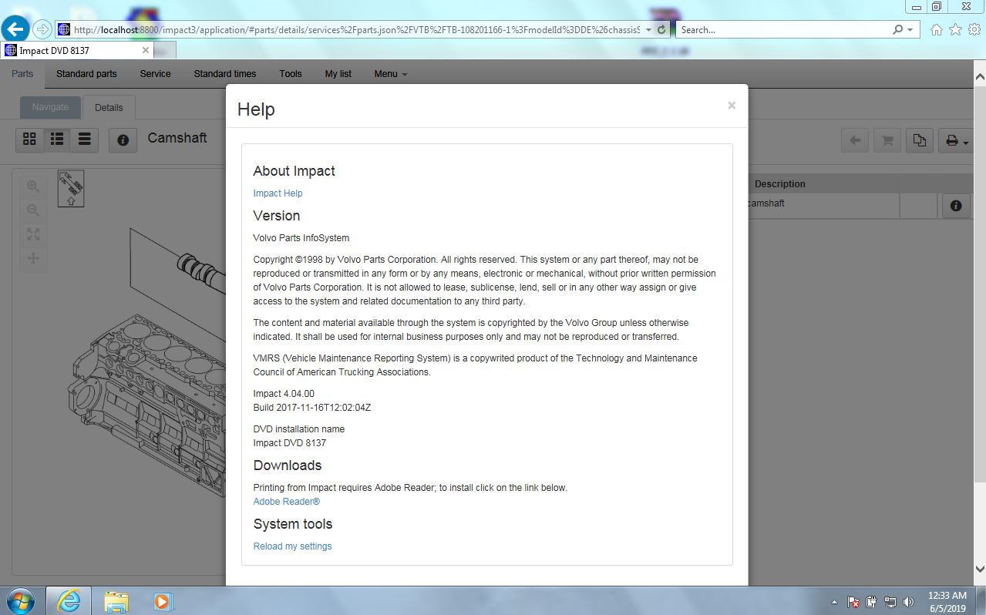Open a new browser tab
The height and width of the screenshot is (615, 986).
pyautogui.click(x=166, y=51)
